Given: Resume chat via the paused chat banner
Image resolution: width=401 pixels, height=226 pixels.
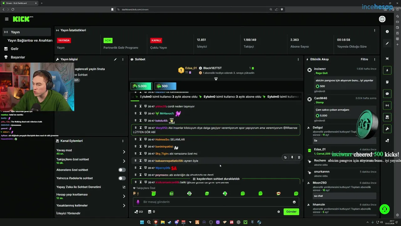Looking at the screenshot, I should pyautogui.click(x=216, y=179).
